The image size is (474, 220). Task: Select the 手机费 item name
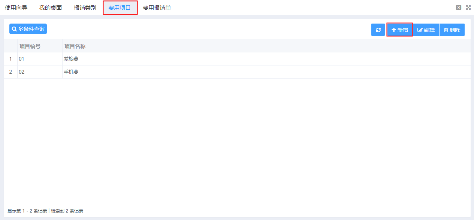tap(71, 72)
